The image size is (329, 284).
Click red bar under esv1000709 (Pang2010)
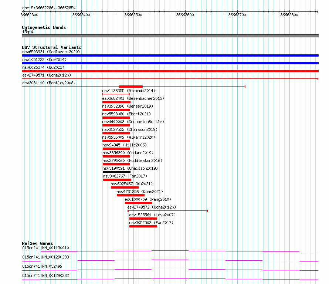tap(139, 203)
